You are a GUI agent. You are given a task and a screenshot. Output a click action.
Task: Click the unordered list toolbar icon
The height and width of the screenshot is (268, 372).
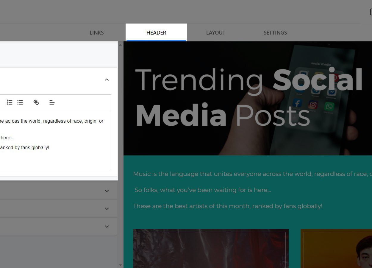pyautogui.click(x=20, y=102)
